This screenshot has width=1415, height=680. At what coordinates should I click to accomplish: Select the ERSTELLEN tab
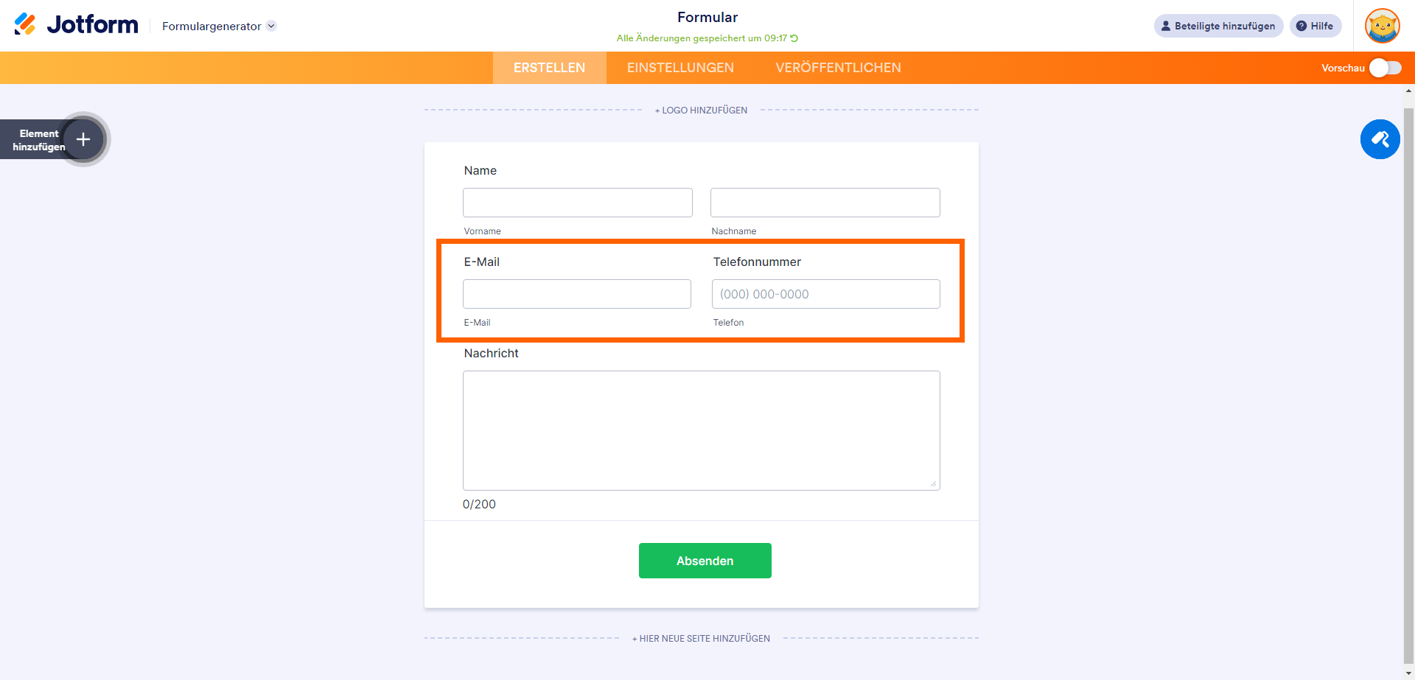(549, 68)
